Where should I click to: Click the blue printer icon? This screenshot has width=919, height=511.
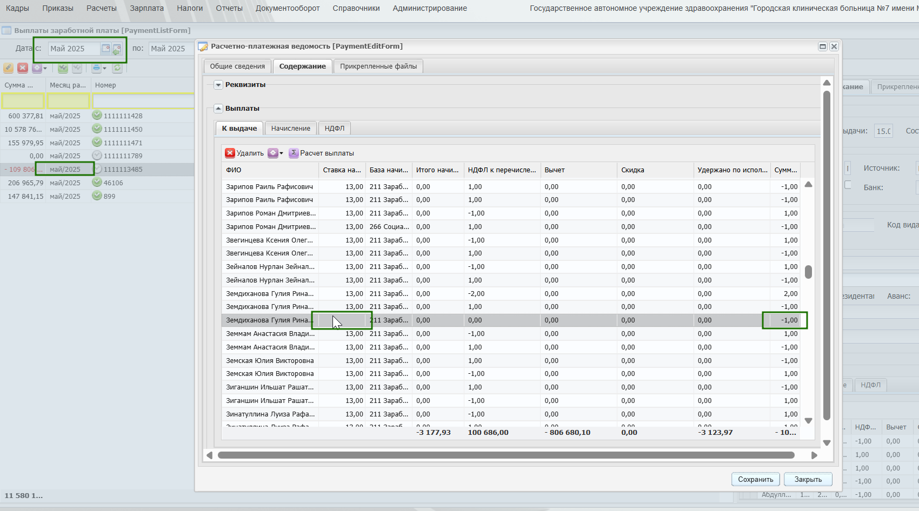click(96, 68)
